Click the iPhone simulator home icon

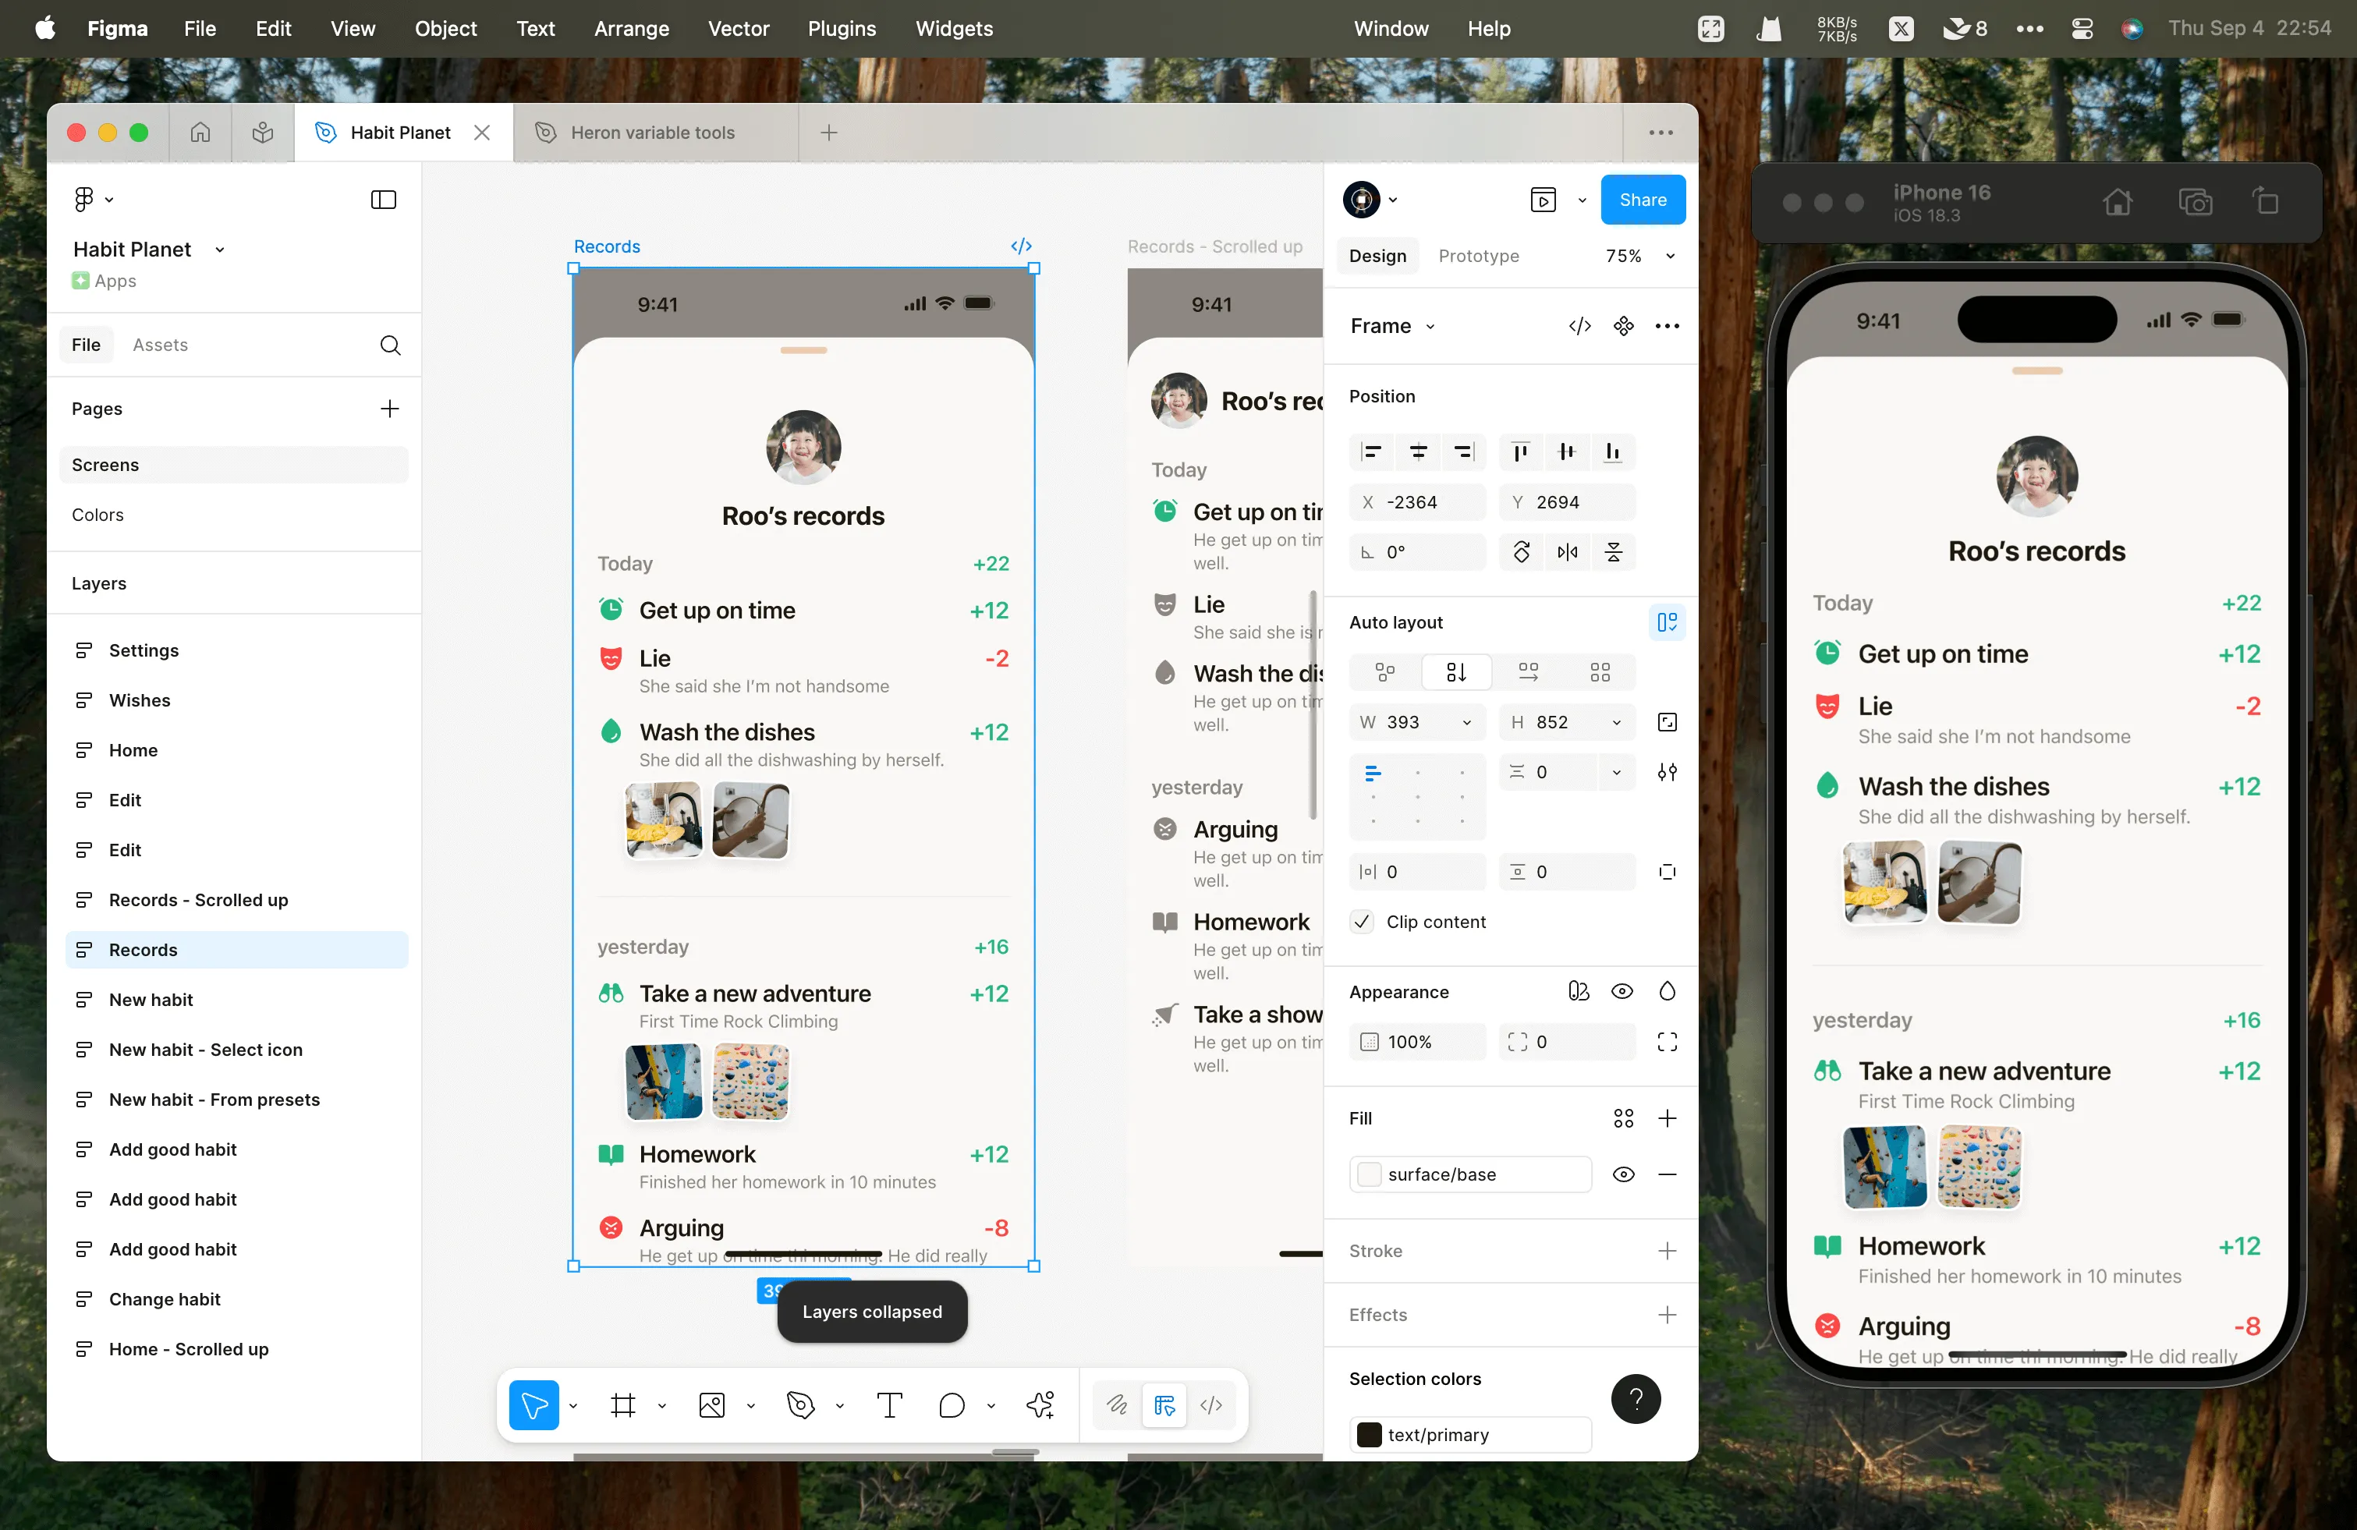click(2118, 202)
